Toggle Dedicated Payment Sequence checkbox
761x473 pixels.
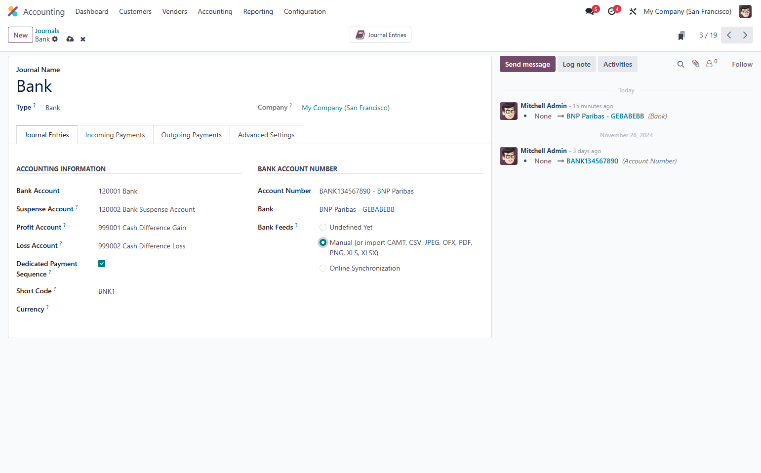click(x=102, y=264)
